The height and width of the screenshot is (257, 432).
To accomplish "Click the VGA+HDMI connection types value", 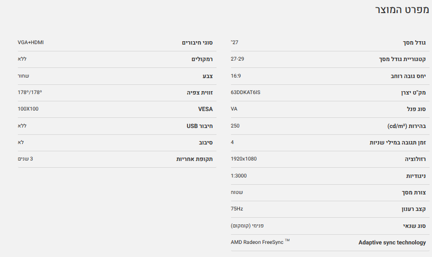I will [x=31, y=42].
